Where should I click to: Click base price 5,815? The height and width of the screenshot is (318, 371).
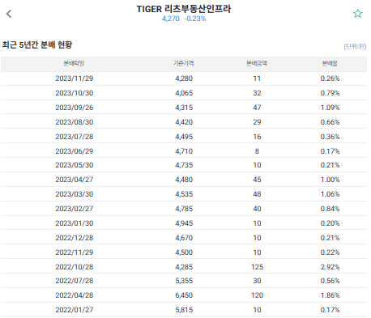click(184, 310)
